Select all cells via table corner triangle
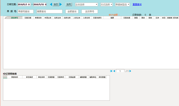This screenshot has width=179, height=106. pos(5,18)
